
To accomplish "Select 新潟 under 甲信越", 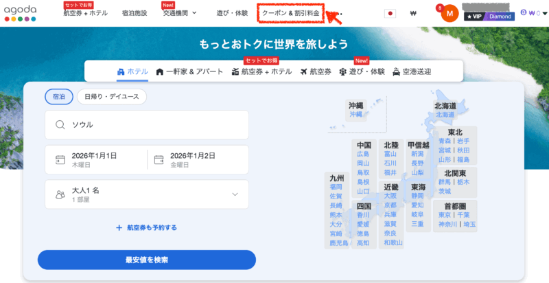I will tap(417, 154).
